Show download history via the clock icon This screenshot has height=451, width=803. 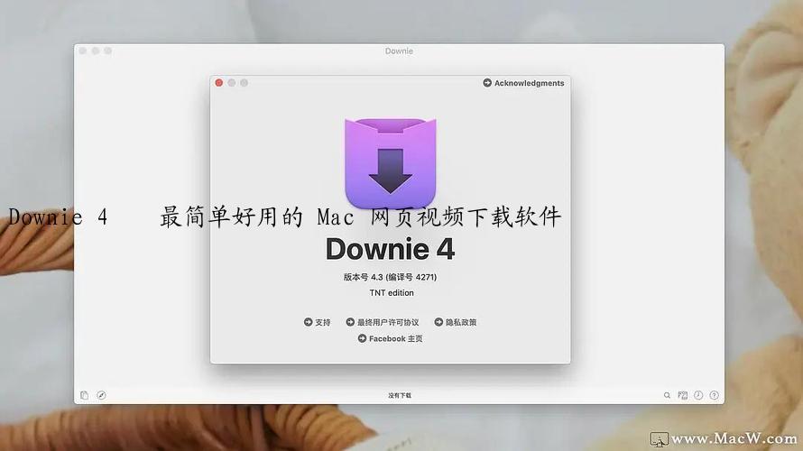click(x=698, y=395)
